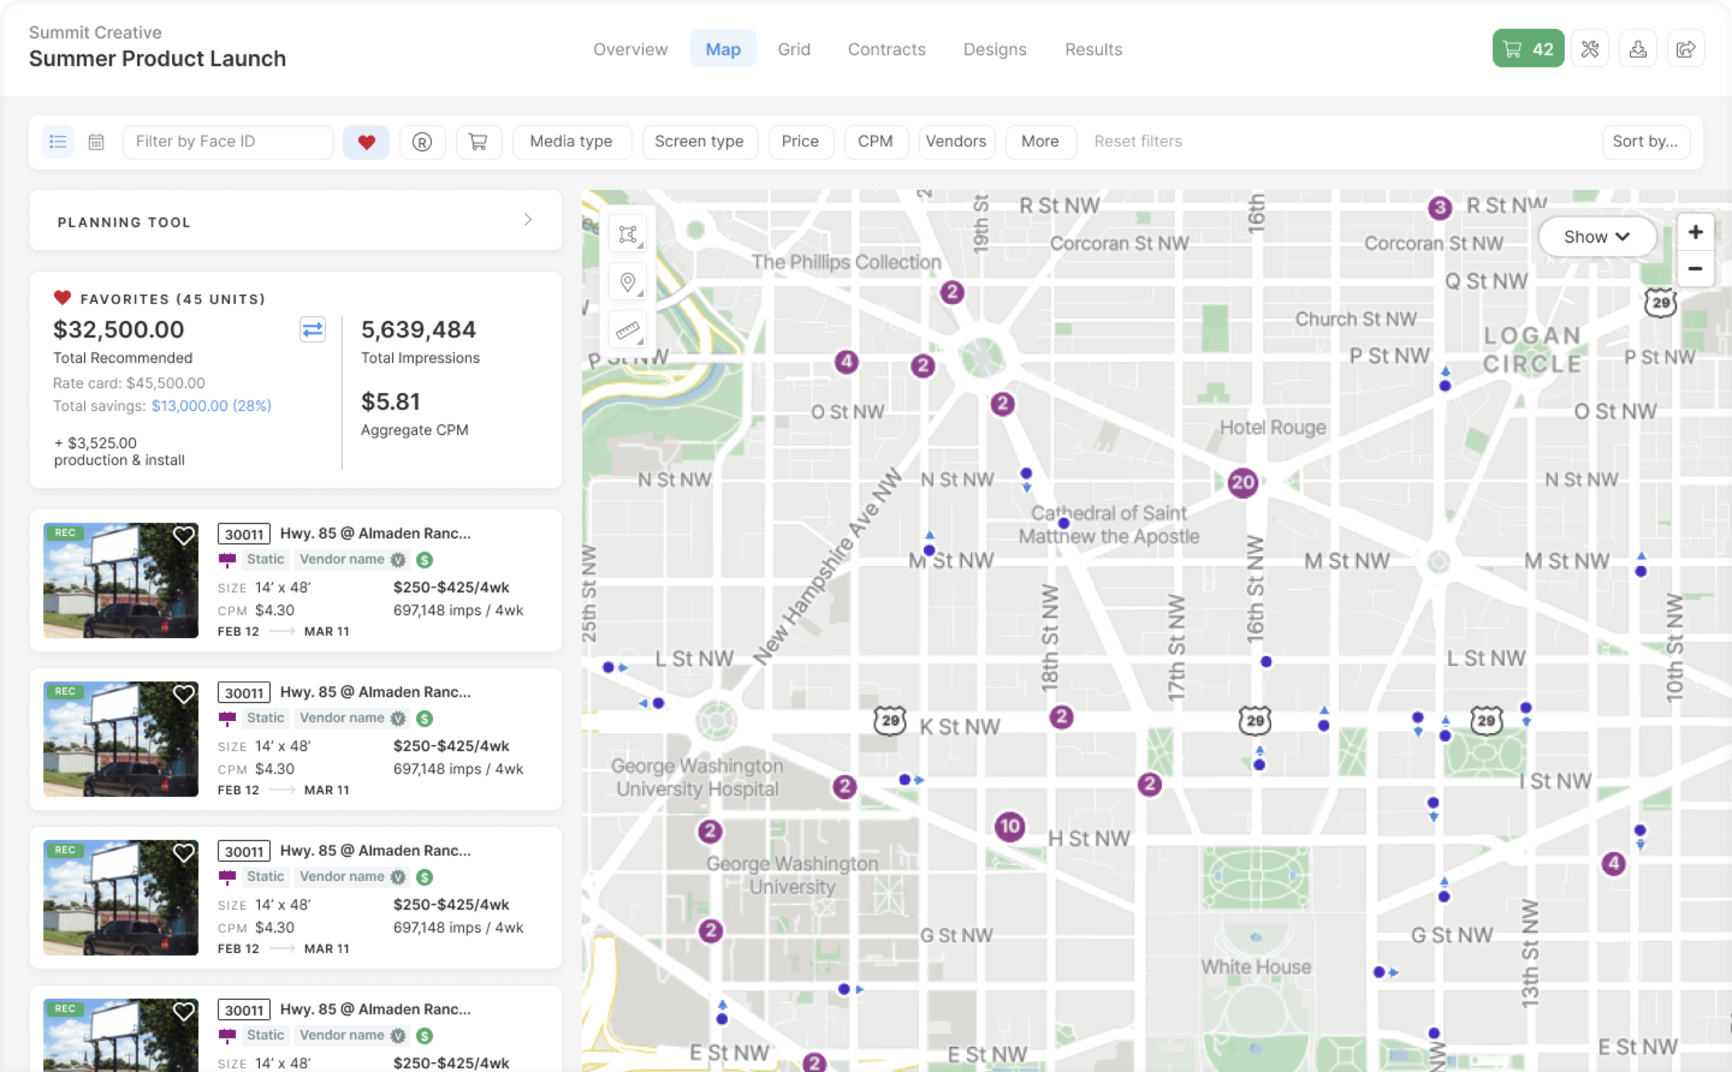Zoom in on the map
Image resolution: width=1732 pixels, height=1072 pixels.
[x=1695, y=233]
